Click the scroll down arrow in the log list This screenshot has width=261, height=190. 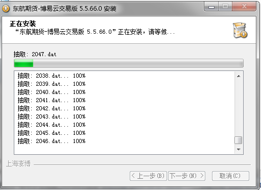coord(239,149)
